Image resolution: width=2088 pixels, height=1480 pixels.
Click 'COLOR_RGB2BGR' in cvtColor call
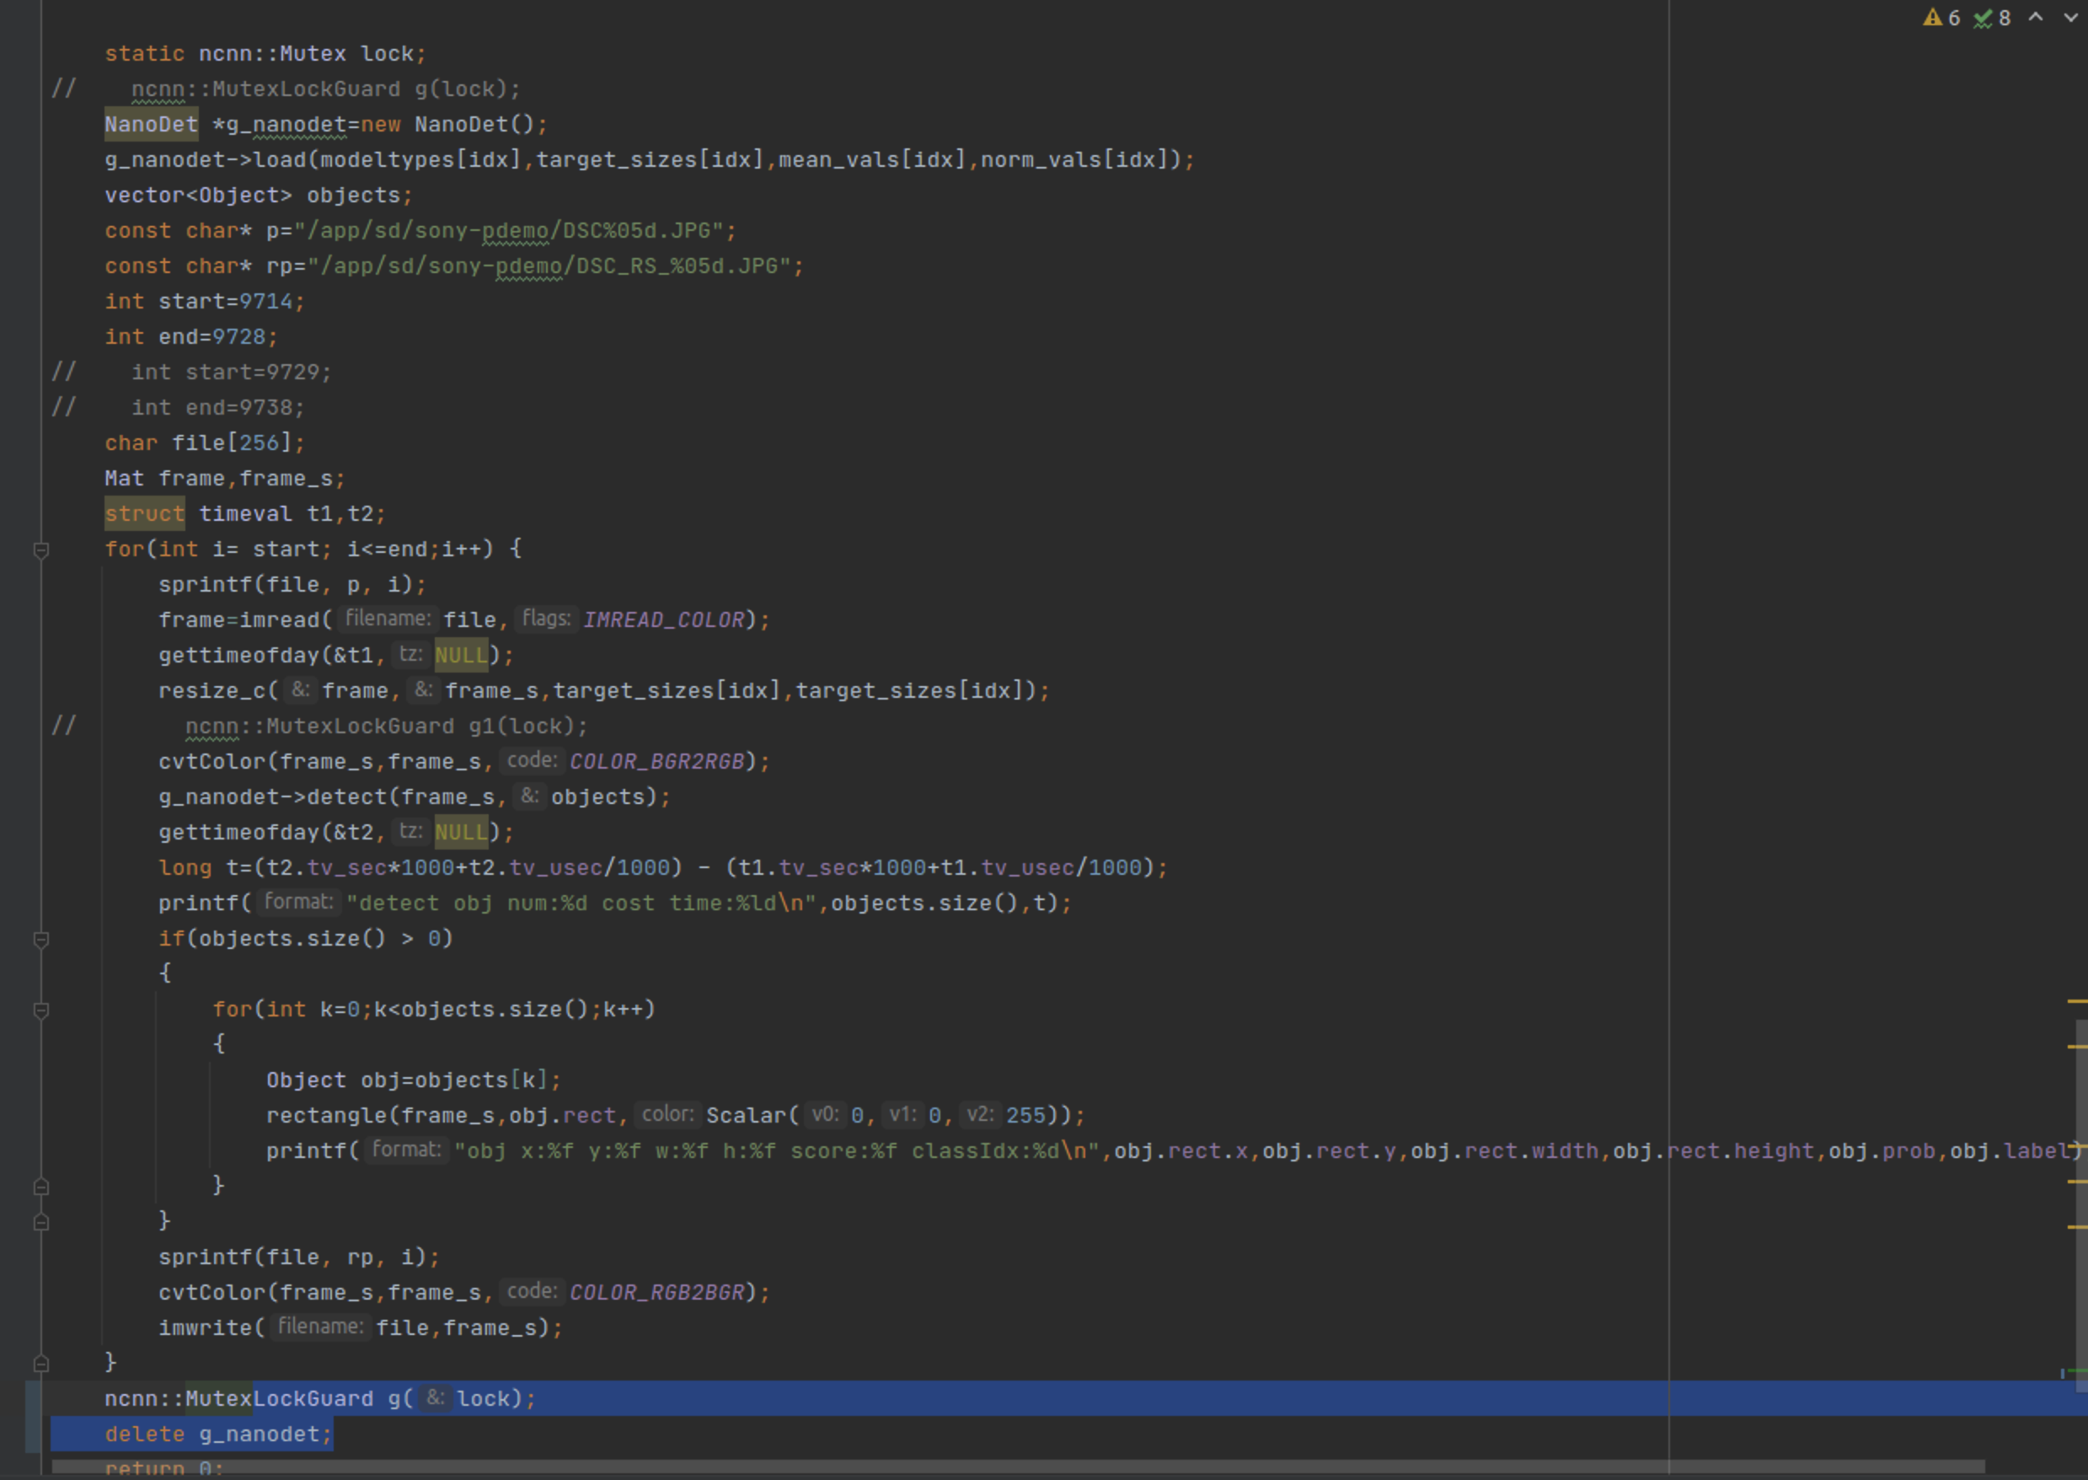(657, 1292)
